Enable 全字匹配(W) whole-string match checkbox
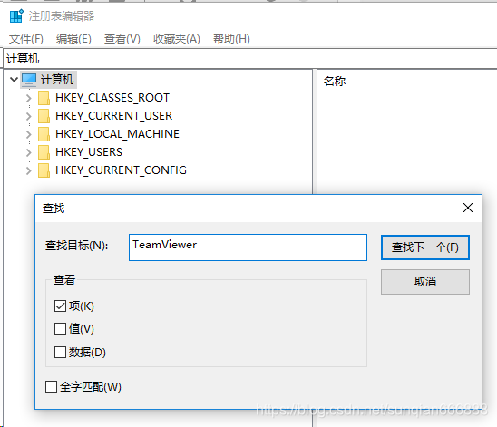 pyautogui.click(x=51, y=387)
